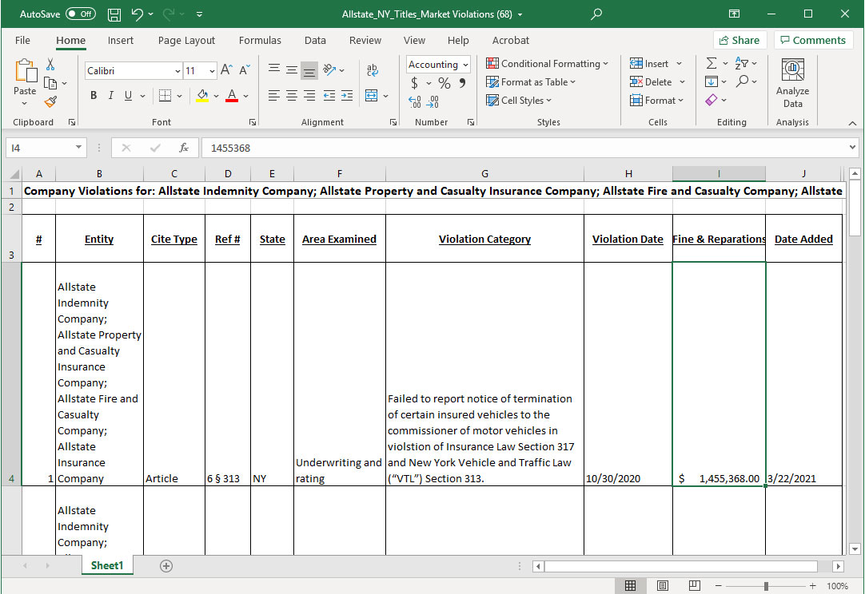Screen dimensions: 865x594
Task: Open the File menu tab
Action: pyautogui.click(x=22, y=40)
